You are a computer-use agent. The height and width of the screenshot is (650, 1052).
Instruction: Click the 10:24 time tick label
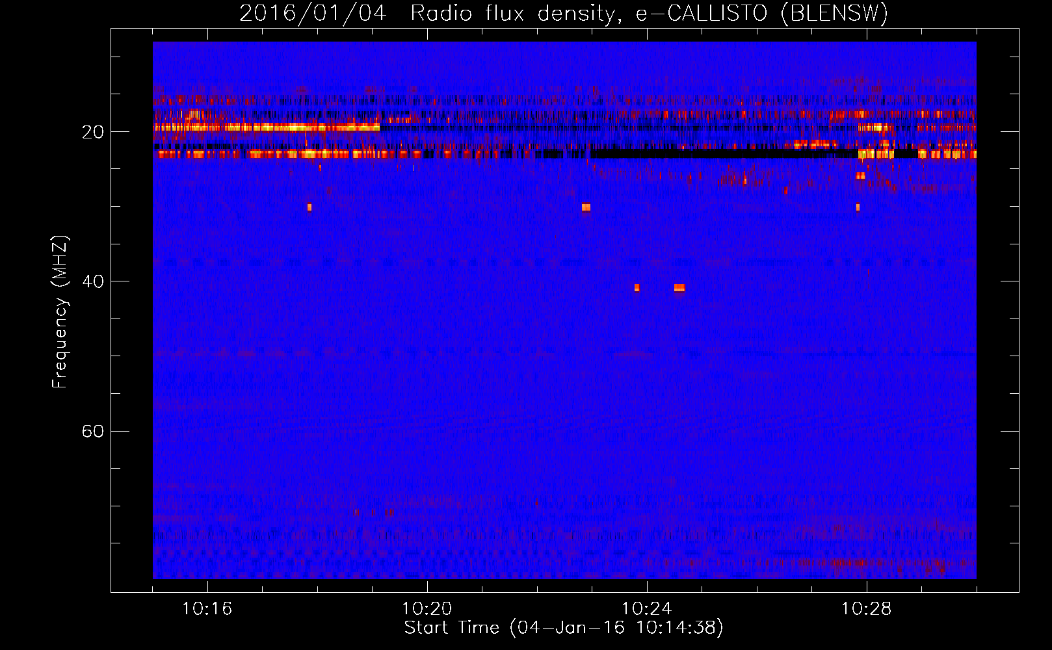[647, 609]
